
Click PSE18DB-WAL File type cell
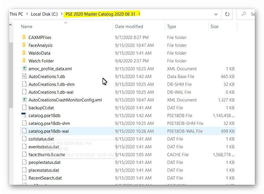[x=185, y=131]
